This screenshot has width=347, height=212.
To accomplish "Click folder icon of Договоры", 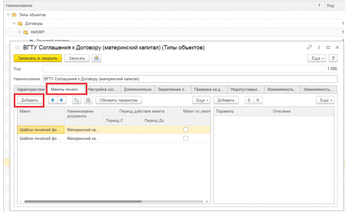I will coord(20,24).
